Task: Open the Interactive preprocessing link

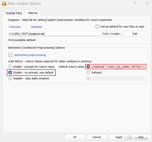Action: tap(30, 55)
